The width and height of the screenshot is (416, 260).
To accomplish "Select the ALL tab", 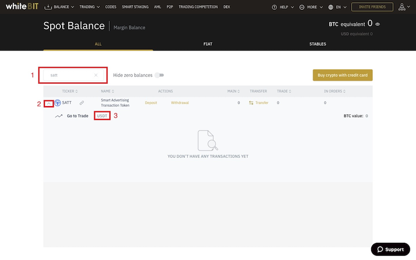I will (98, 44).
